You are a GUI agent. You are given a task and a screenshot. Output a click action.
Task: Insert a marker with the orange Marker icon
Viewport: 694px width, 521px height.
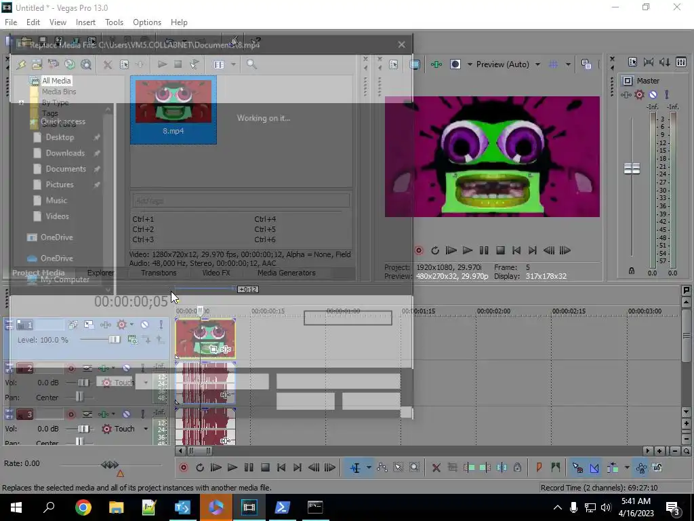pos(539,467)
